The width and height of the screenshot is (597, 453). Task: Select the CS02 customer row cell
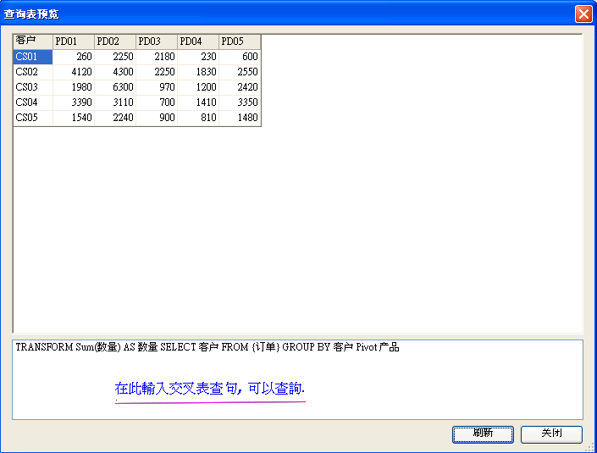33,72
